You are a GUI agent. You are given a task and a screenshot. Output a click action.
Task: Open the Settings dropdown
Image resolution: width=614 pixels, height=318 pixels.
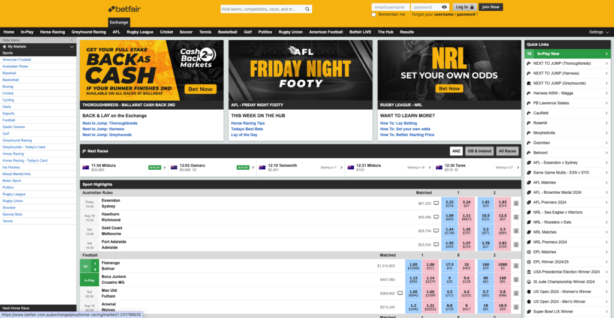[598, 32]
